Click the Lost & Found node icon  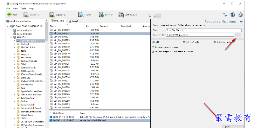(x=18, y=41)
